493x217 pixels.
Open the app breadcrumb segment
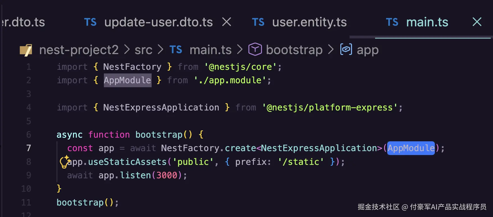point(368,50)
